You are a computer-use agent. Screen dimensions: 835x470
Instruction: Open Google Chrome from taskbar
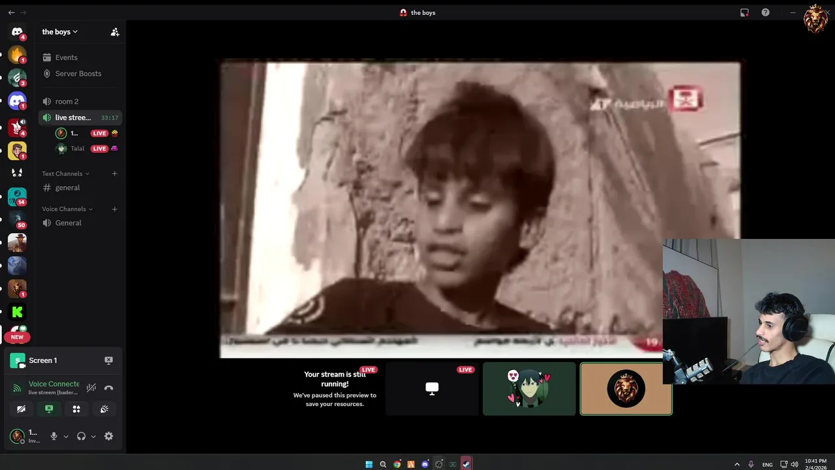(397, 464)
